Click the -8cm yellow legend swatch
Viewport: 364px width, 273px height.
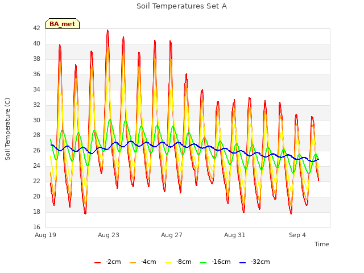pyautogui.click(x=168, y=263)
